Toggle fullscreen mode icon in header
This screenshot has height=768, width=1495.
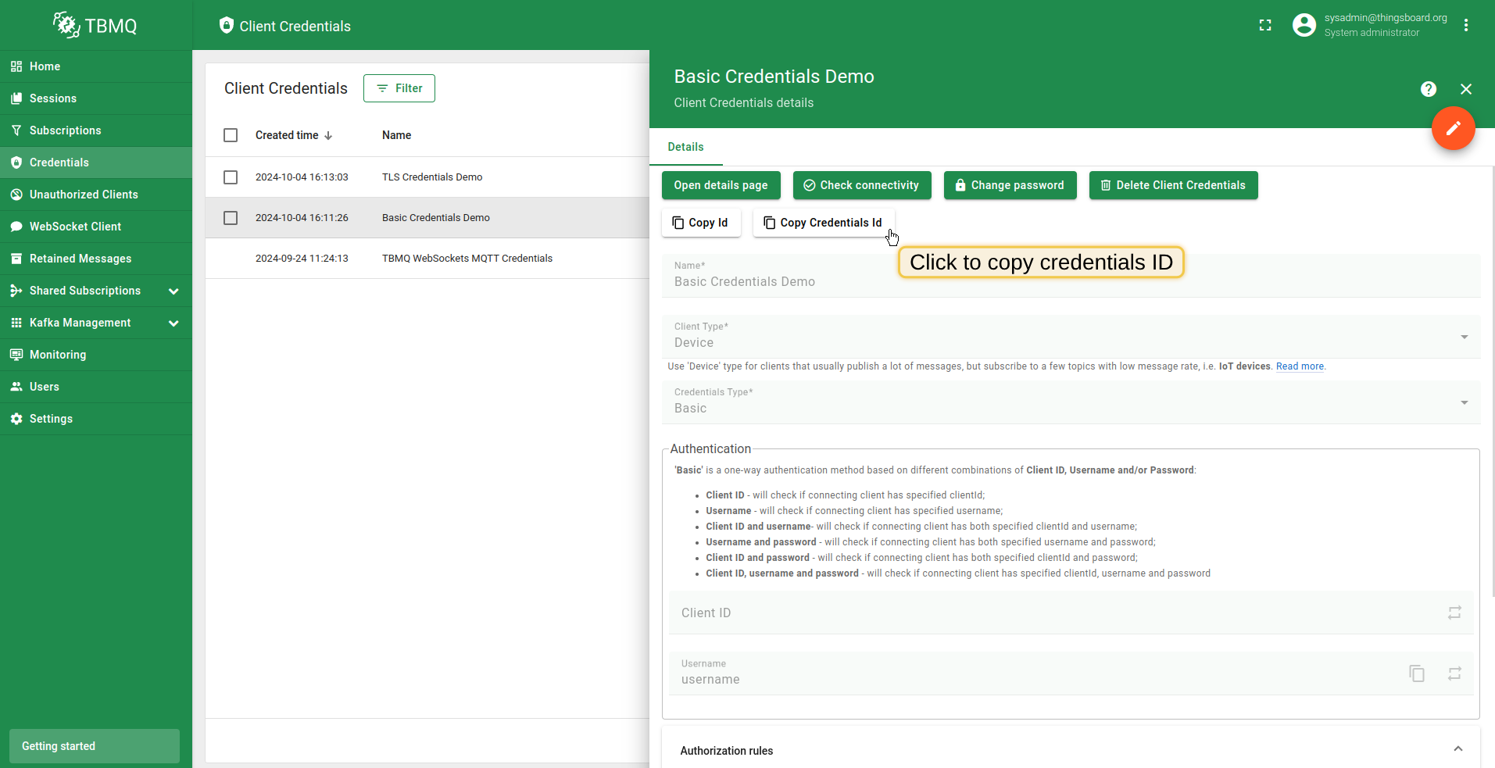1265,26
